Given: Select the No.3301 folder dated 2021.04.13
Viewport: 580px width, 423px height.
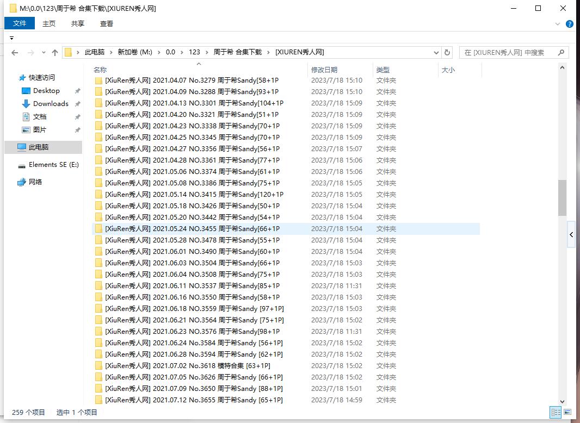Looking at the screenshot, I should point(194,103).
